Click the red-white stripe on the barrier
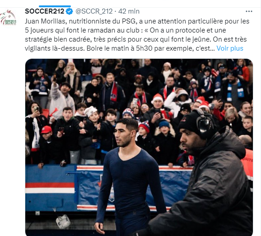The height and width of the screenshot is (236, 261). coord(50,188)
